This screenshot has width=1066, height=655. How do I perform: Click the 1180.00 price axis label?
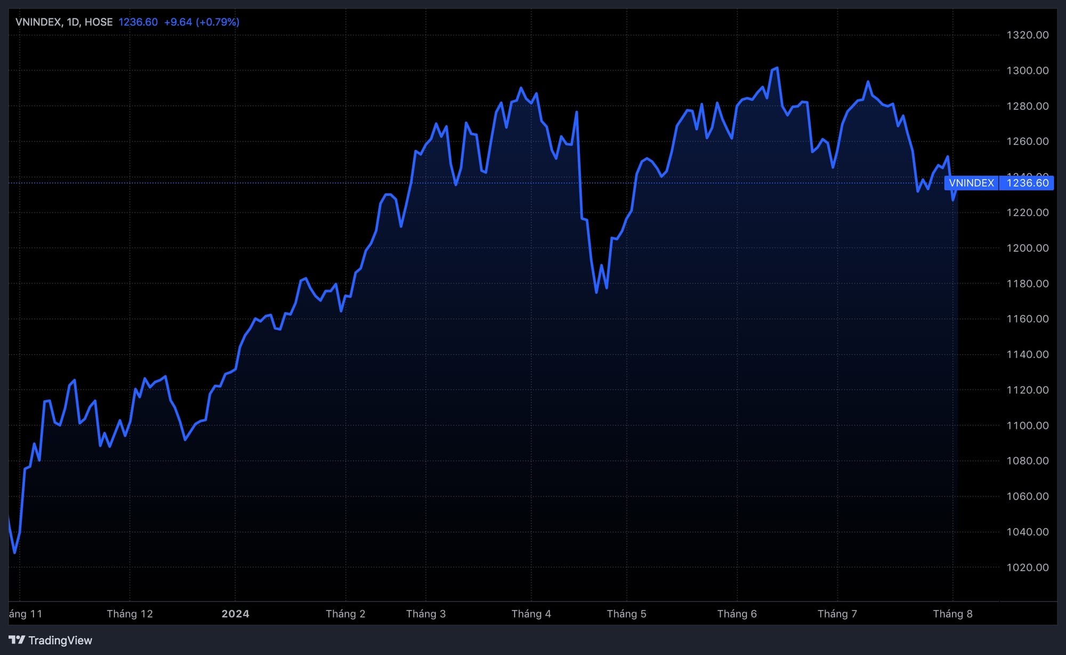(x=1027, y=284)
